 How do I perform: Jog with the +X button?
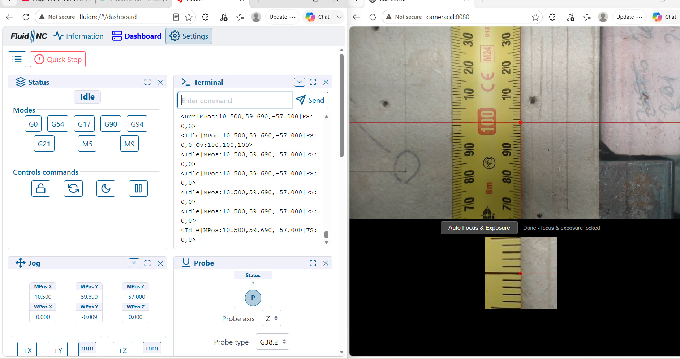coord(27,350)
